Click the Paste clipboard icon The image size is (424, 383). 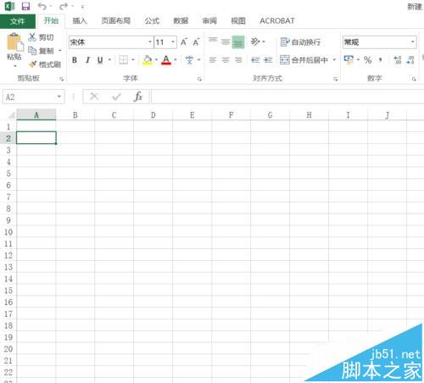click(x=14, y=42)
